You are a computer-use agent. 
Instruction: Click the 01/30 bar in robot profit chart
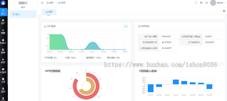point(209,87)
